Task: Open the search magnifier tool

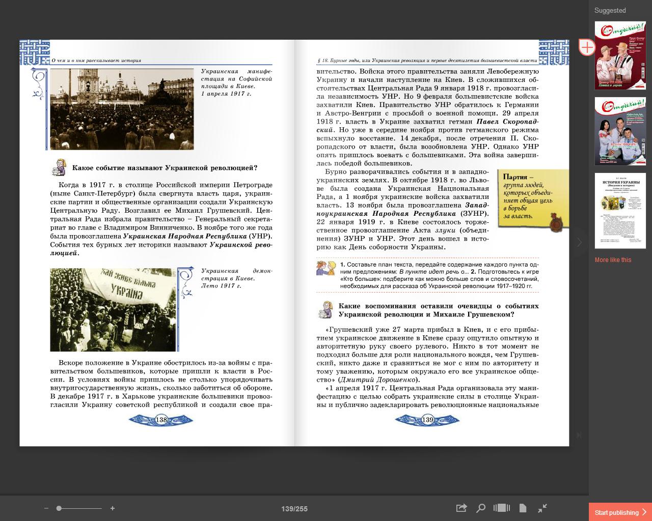Action: 481,508
